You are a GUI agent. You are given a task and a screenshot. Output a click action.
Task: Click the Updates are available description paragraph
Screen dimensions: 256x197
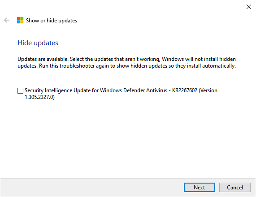pos(127,62)
